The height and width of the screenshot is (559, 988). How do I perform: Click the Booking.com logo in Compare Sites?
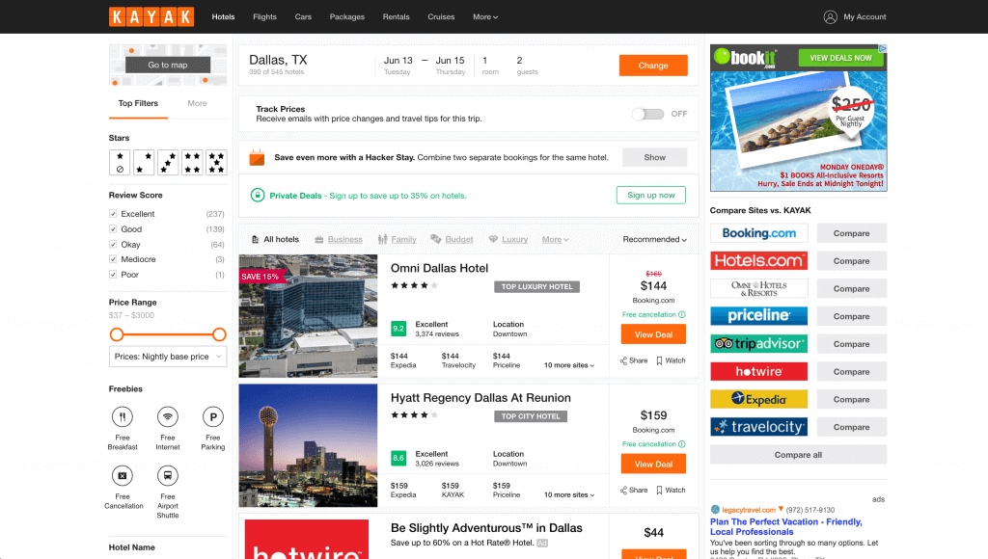click(758, 233)
